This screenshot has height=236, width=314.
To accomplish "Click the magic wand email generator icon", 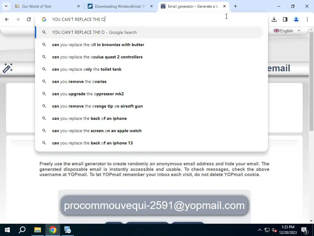I will pos(8,68).
